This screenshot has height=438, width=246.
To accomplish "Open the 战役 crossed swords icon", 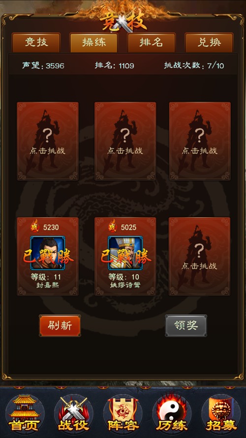I will coord(74,412).
